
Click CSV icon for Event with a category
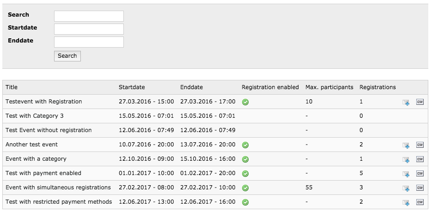(420, 159)
